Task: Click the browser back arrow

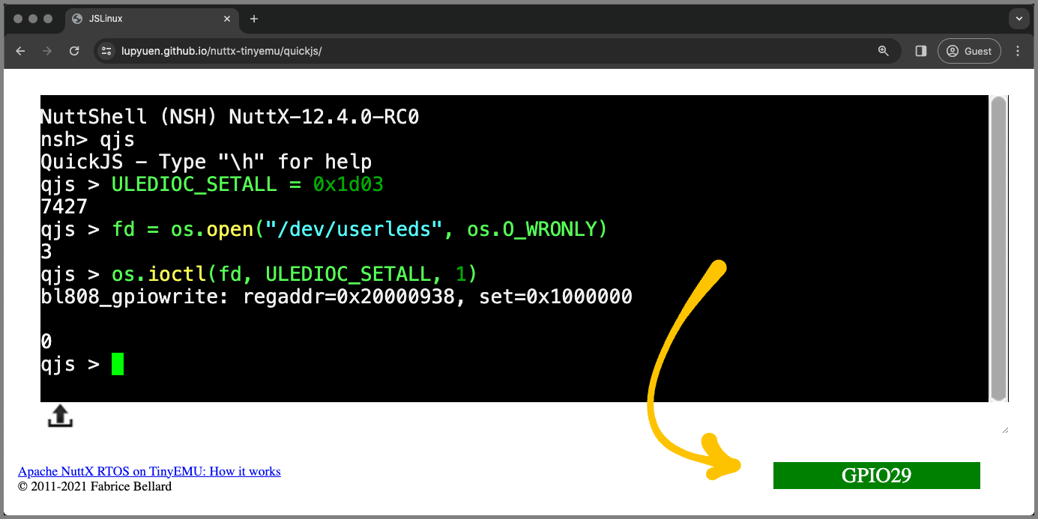Action: (20, 51)
